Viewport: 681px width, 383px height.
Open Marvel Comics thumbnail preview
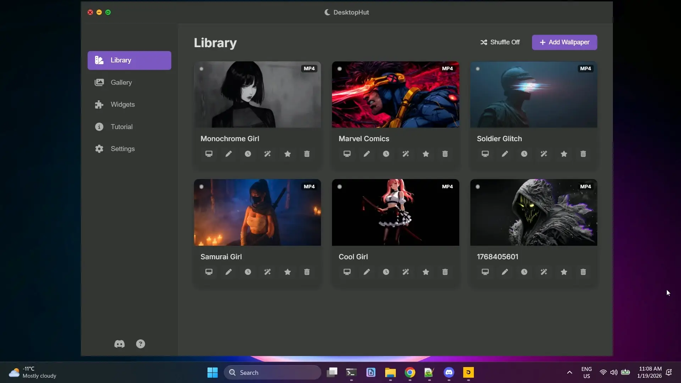pos(395,95)
